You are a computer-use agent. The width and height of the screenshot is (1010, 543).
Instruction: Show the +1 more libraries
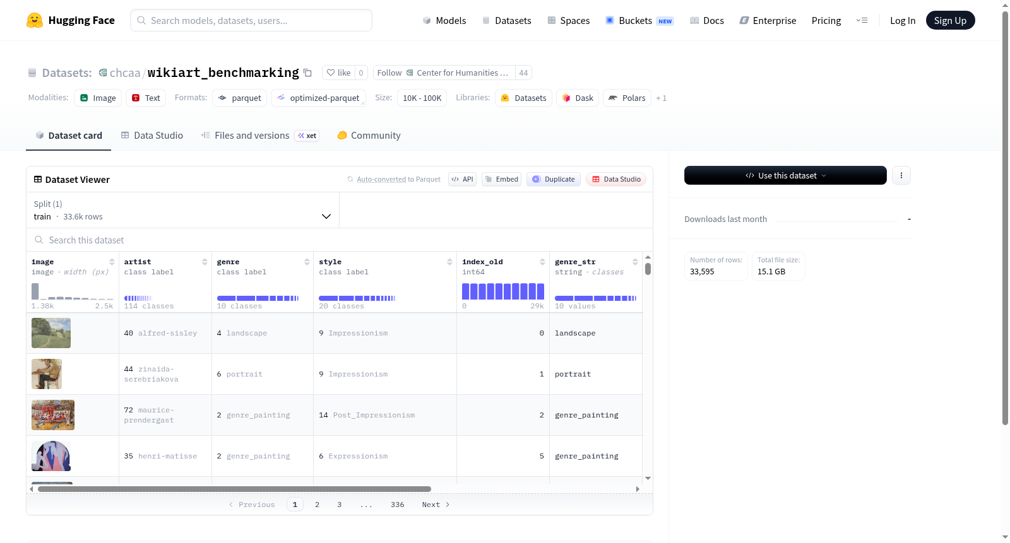tap(661, 98)
